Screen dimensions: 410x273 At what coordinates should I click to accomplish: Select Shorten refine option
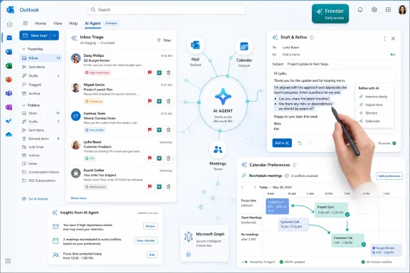coord(368,113)
